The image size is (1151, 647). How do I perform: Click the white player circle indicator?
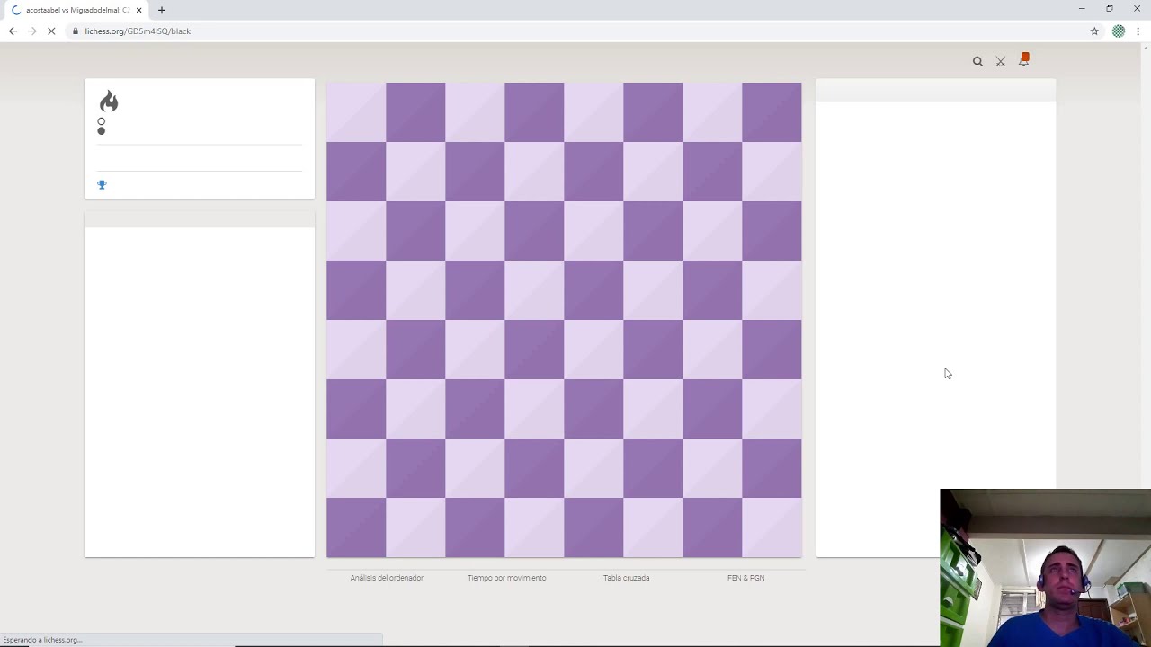(101, 121)
